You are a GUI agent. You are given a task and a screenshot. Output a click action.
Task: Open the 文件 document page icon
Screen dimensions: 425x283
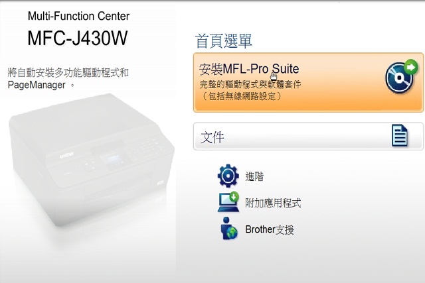tap(400, 135)
